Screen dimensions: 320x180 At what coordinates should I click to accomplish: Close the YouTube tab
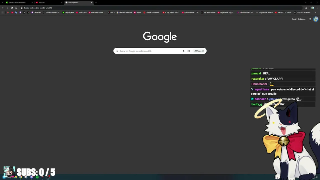[62, 2]
